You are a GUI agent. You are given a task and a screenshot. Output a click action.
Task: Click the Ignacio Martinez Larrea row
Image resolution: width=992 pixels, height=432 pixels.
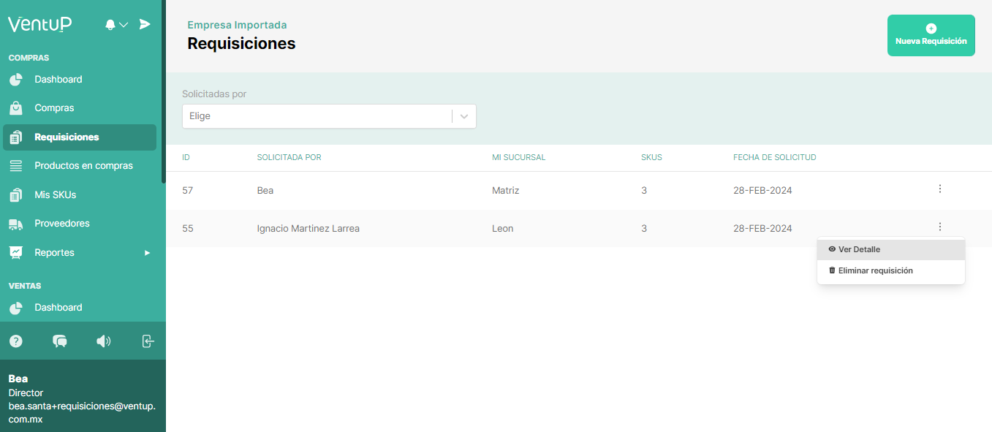point(308,229)
